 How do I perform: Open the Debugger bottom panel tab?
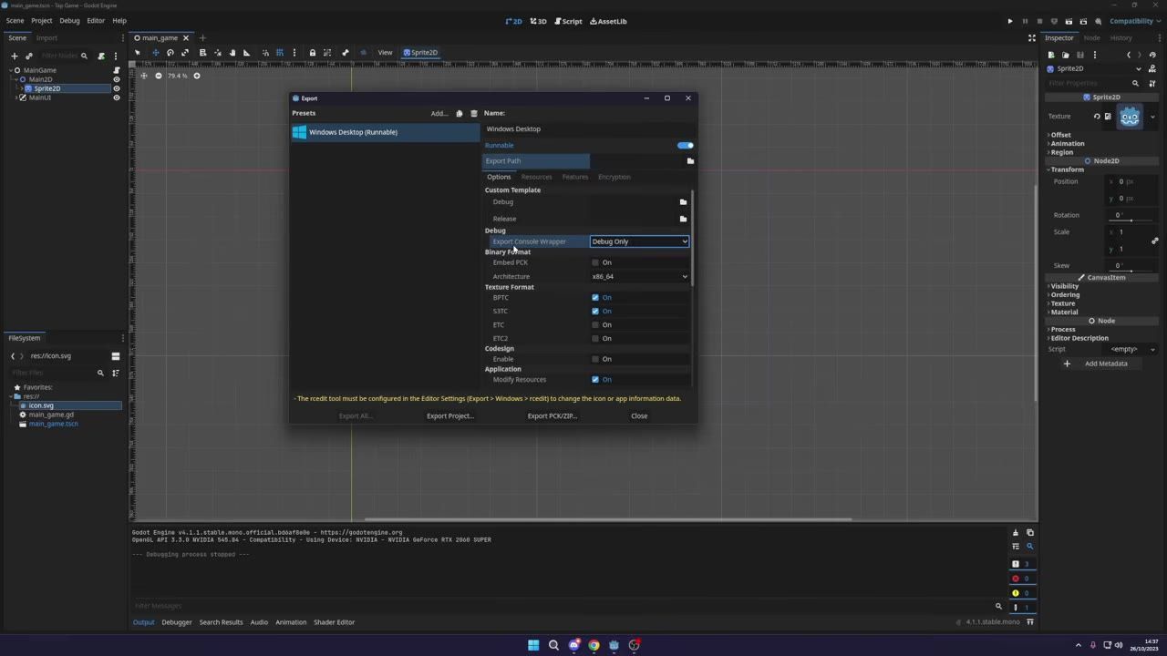[177, 622]
